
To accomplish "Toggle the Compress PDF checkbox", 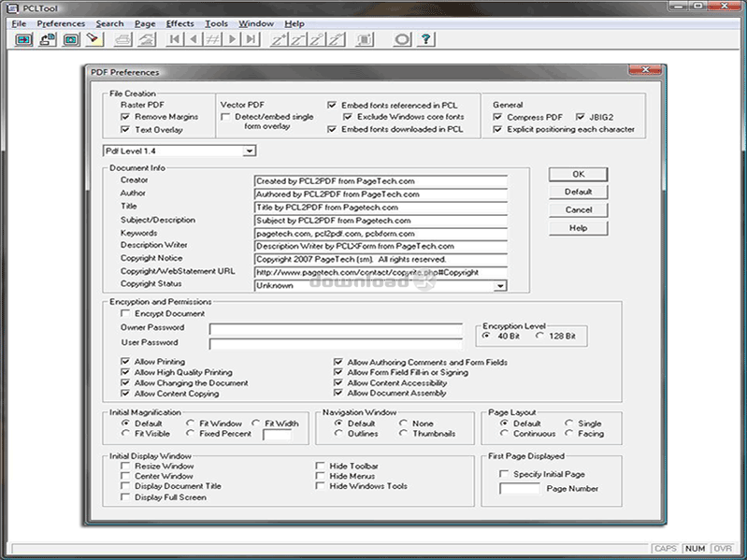I will pos(498,117).
